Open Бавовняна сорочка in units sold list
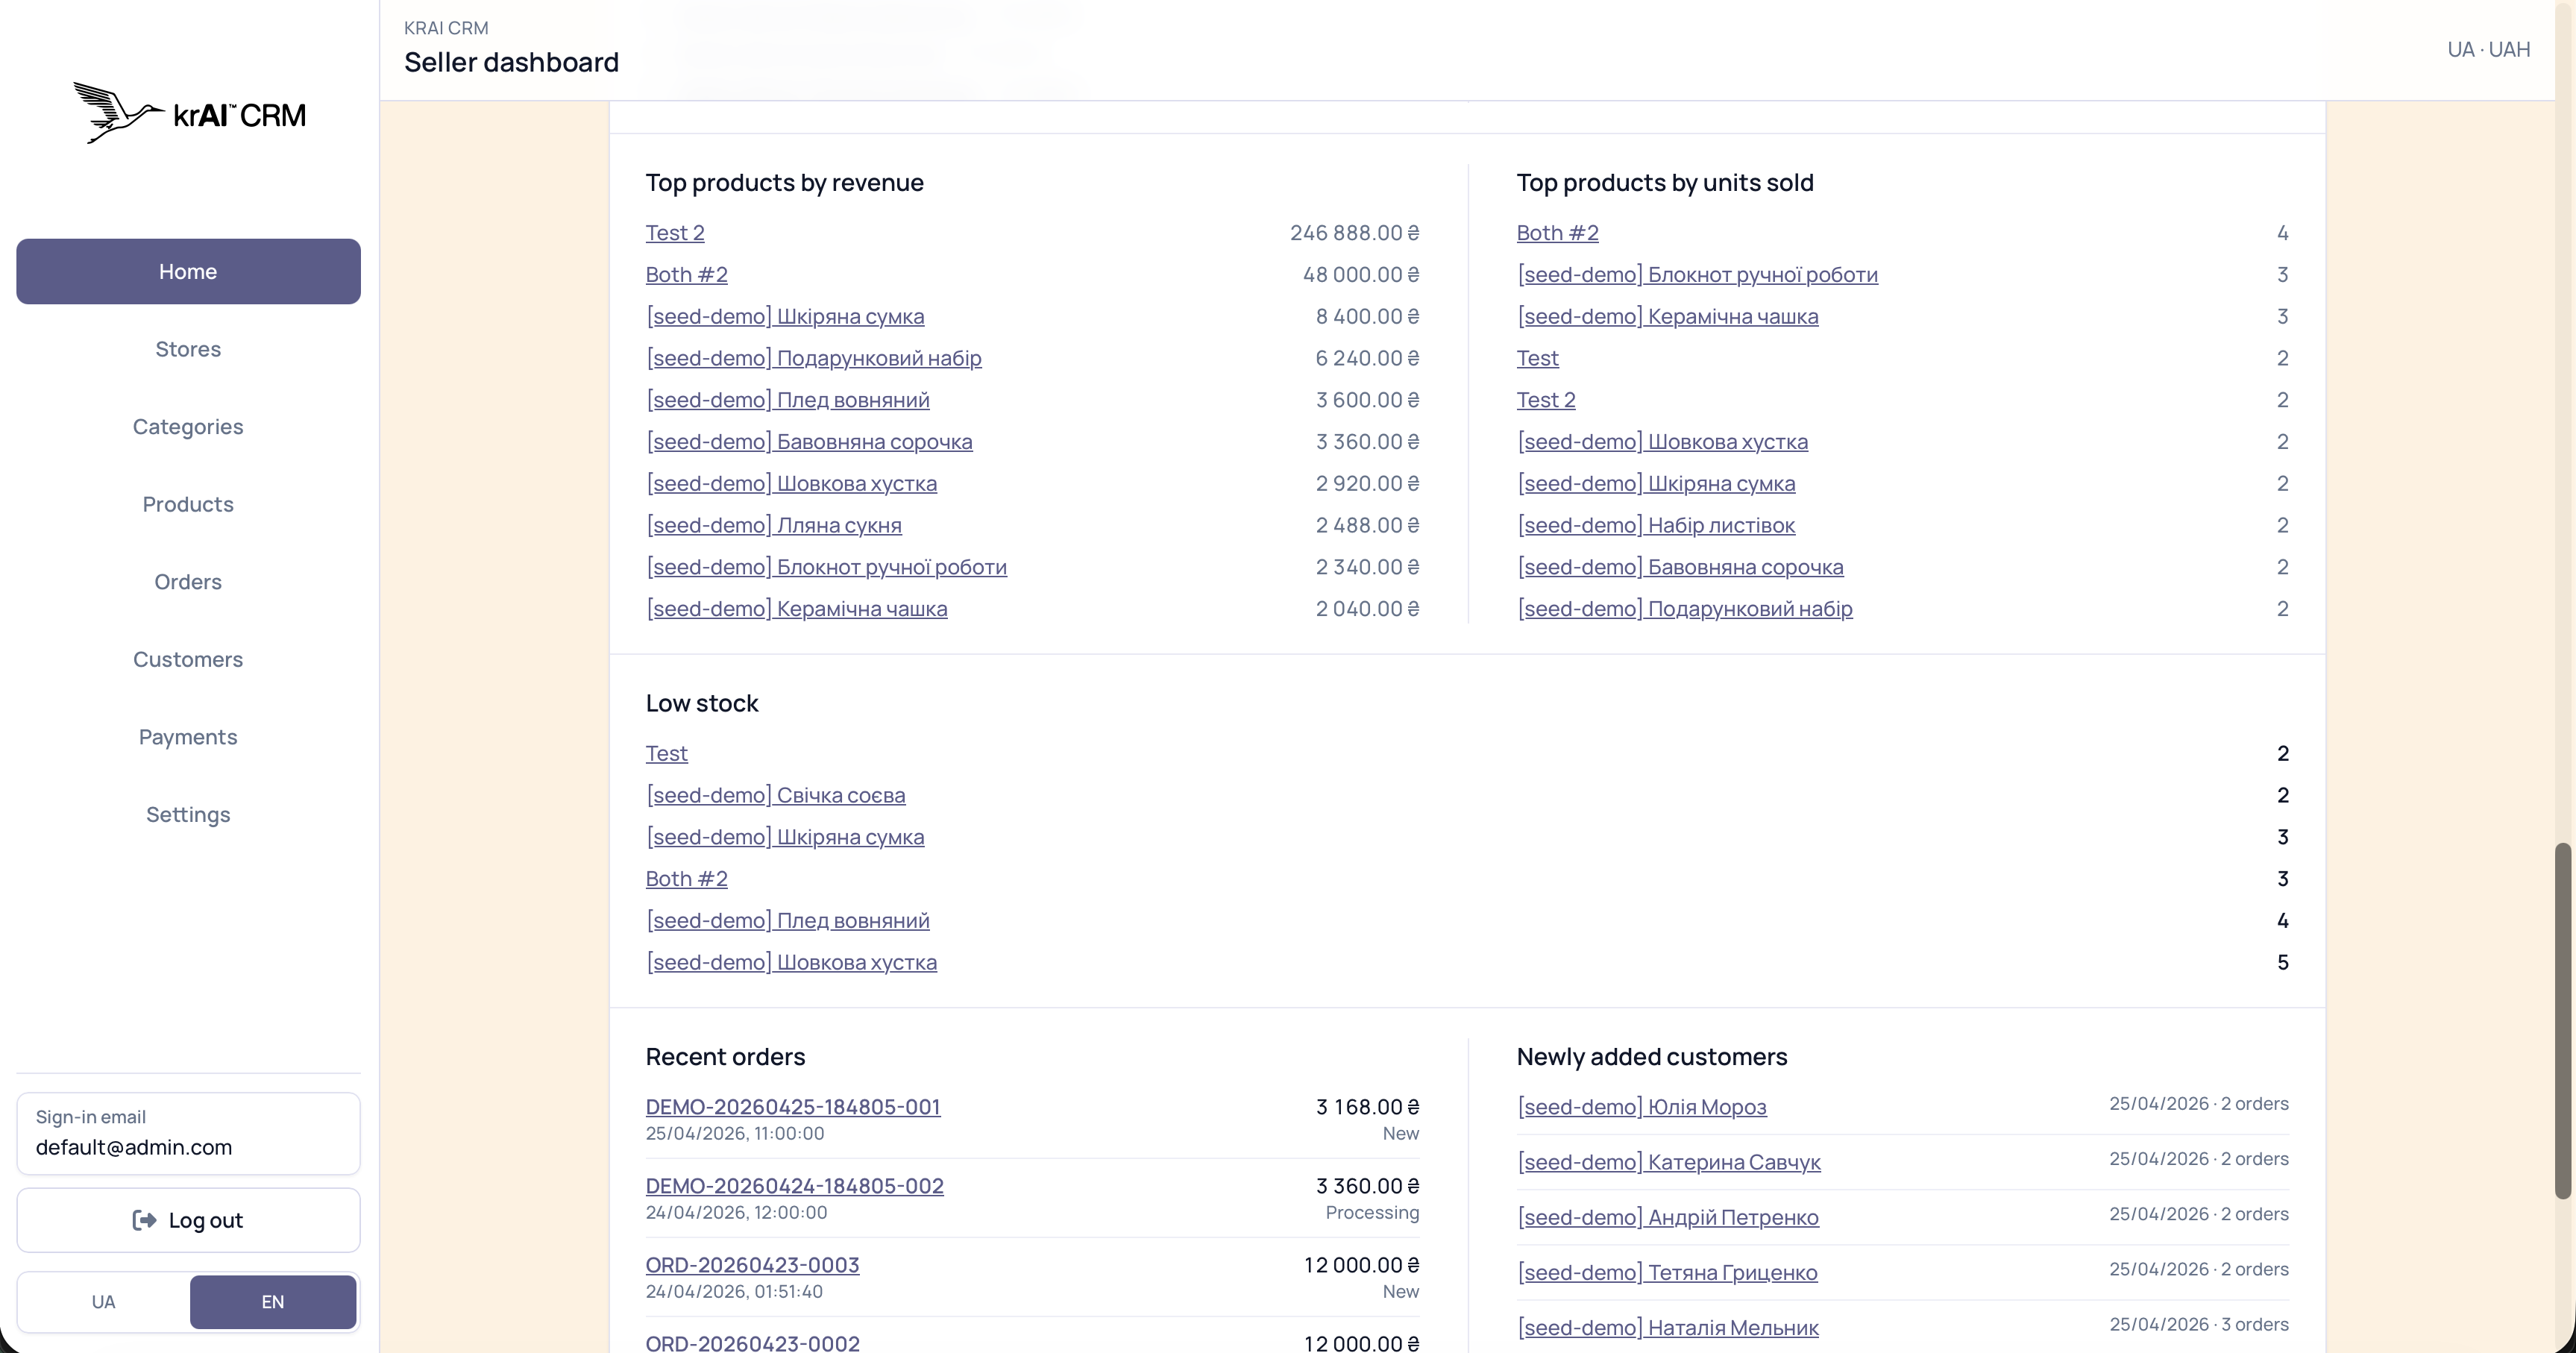This screenshot has width=2576, height=1353. [1680, 567]
